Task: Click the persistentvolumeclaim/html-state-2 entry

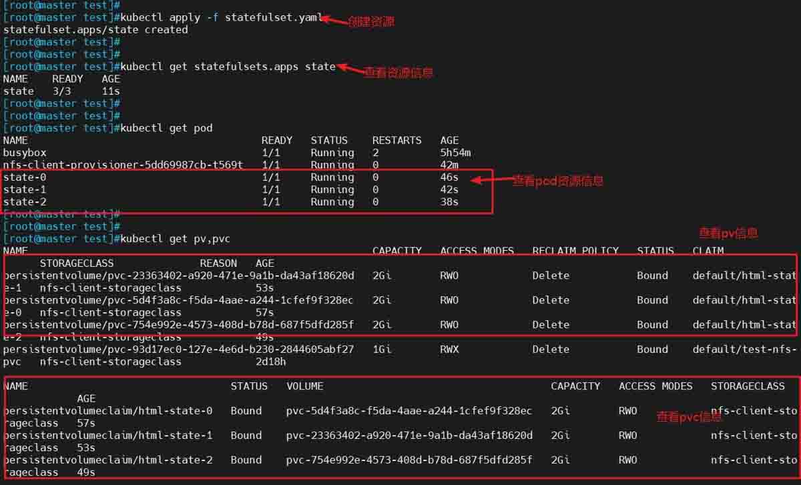Action: (108, 460)
